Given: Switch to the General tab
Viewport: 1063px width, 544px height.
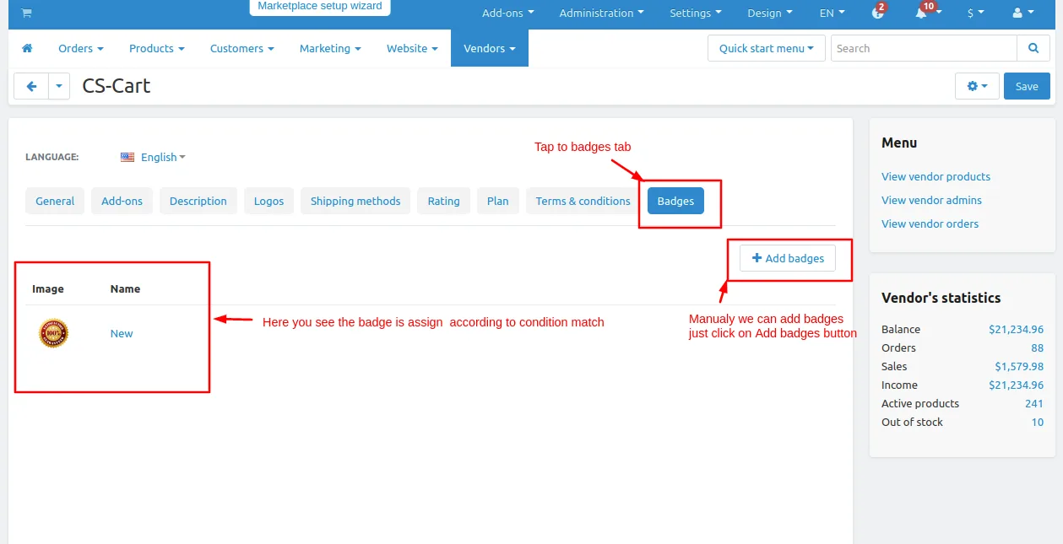Looking at the screenshot, I should tap(55, 201).
